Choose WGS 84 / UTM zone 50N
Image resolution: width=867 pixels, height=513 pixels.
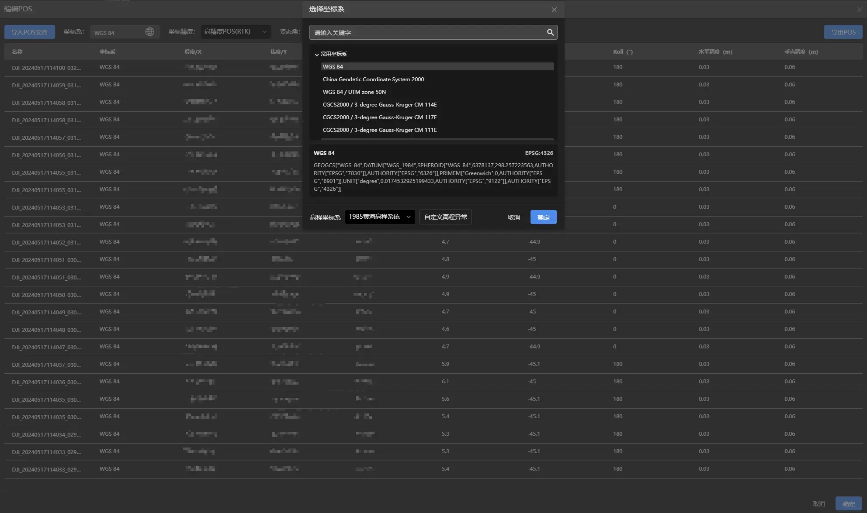(x=354, y=92)
